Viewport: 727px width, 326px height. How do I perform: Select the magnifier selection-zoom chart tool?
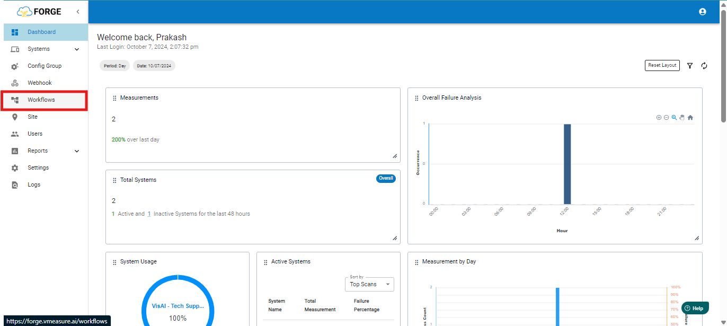674,118
